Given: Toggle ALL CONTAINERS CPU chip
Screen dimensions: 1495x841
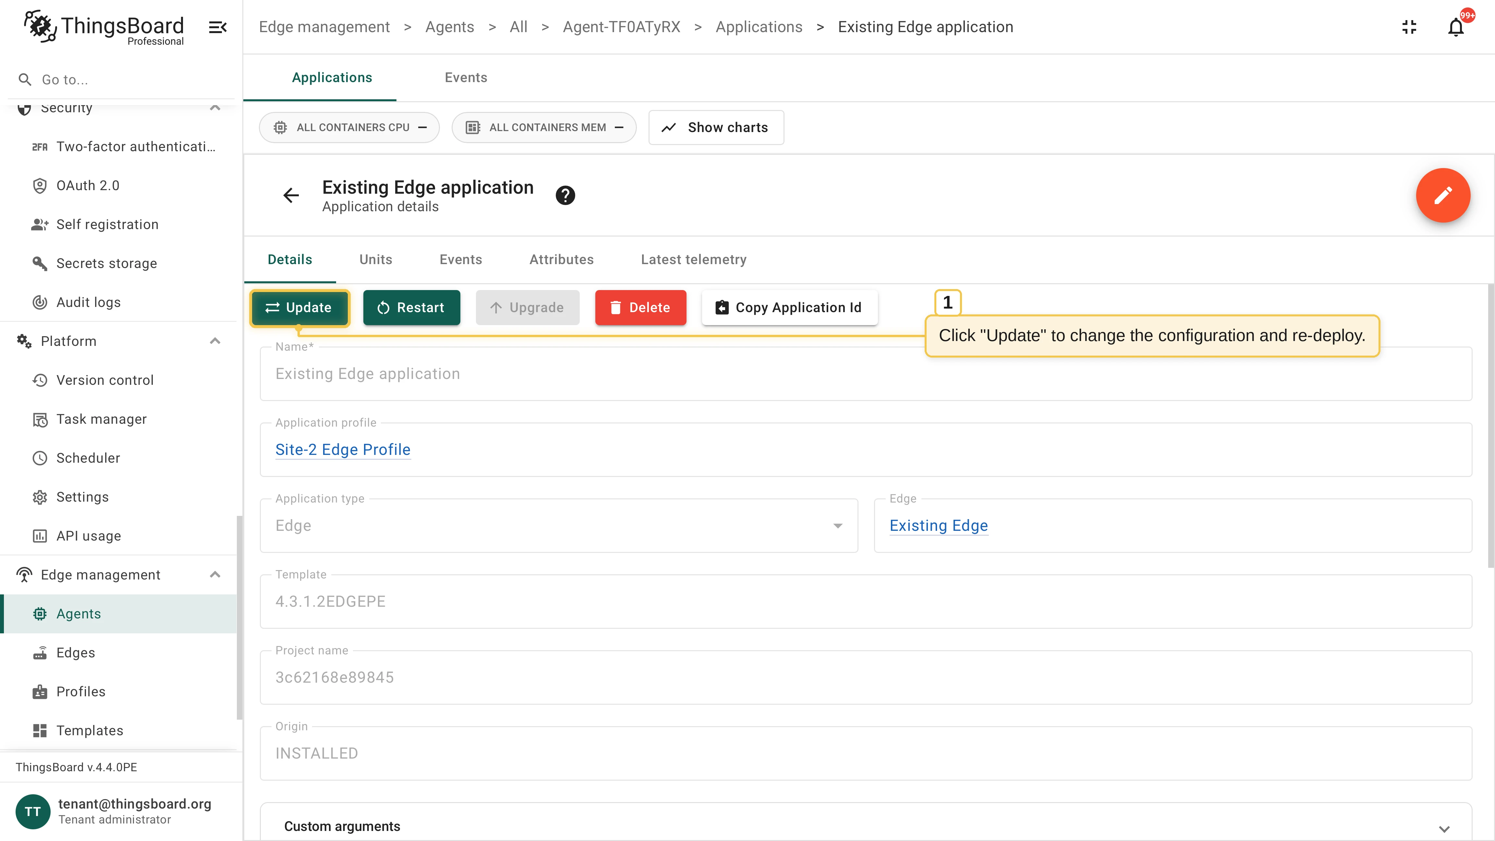Looking at the screenshot, I should 349,128.
